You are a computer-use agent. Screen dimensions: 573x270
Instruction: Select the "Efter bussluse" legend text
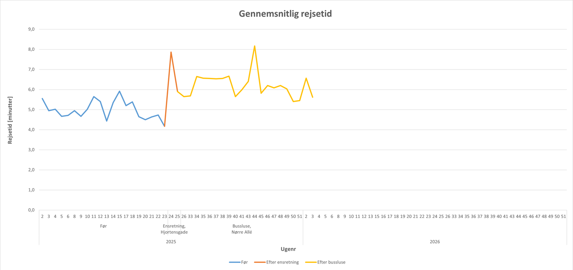click(331, 262)
